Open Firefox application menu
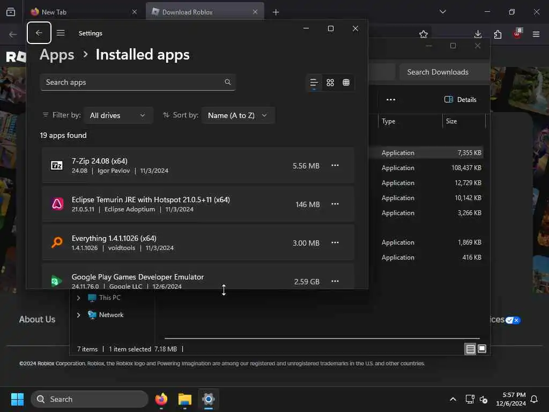Image resolution: width=549 pixels, height=412 pixels. point(536,34)
